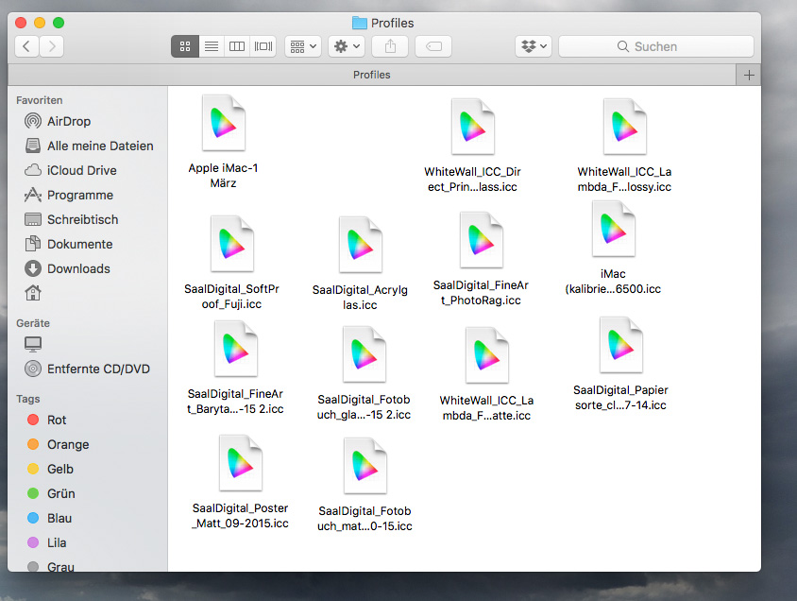The image size is (797, 601).
Task: Select SaalDigital_Poster_Matt_09-2015.icc file
Action: (240, 465)
